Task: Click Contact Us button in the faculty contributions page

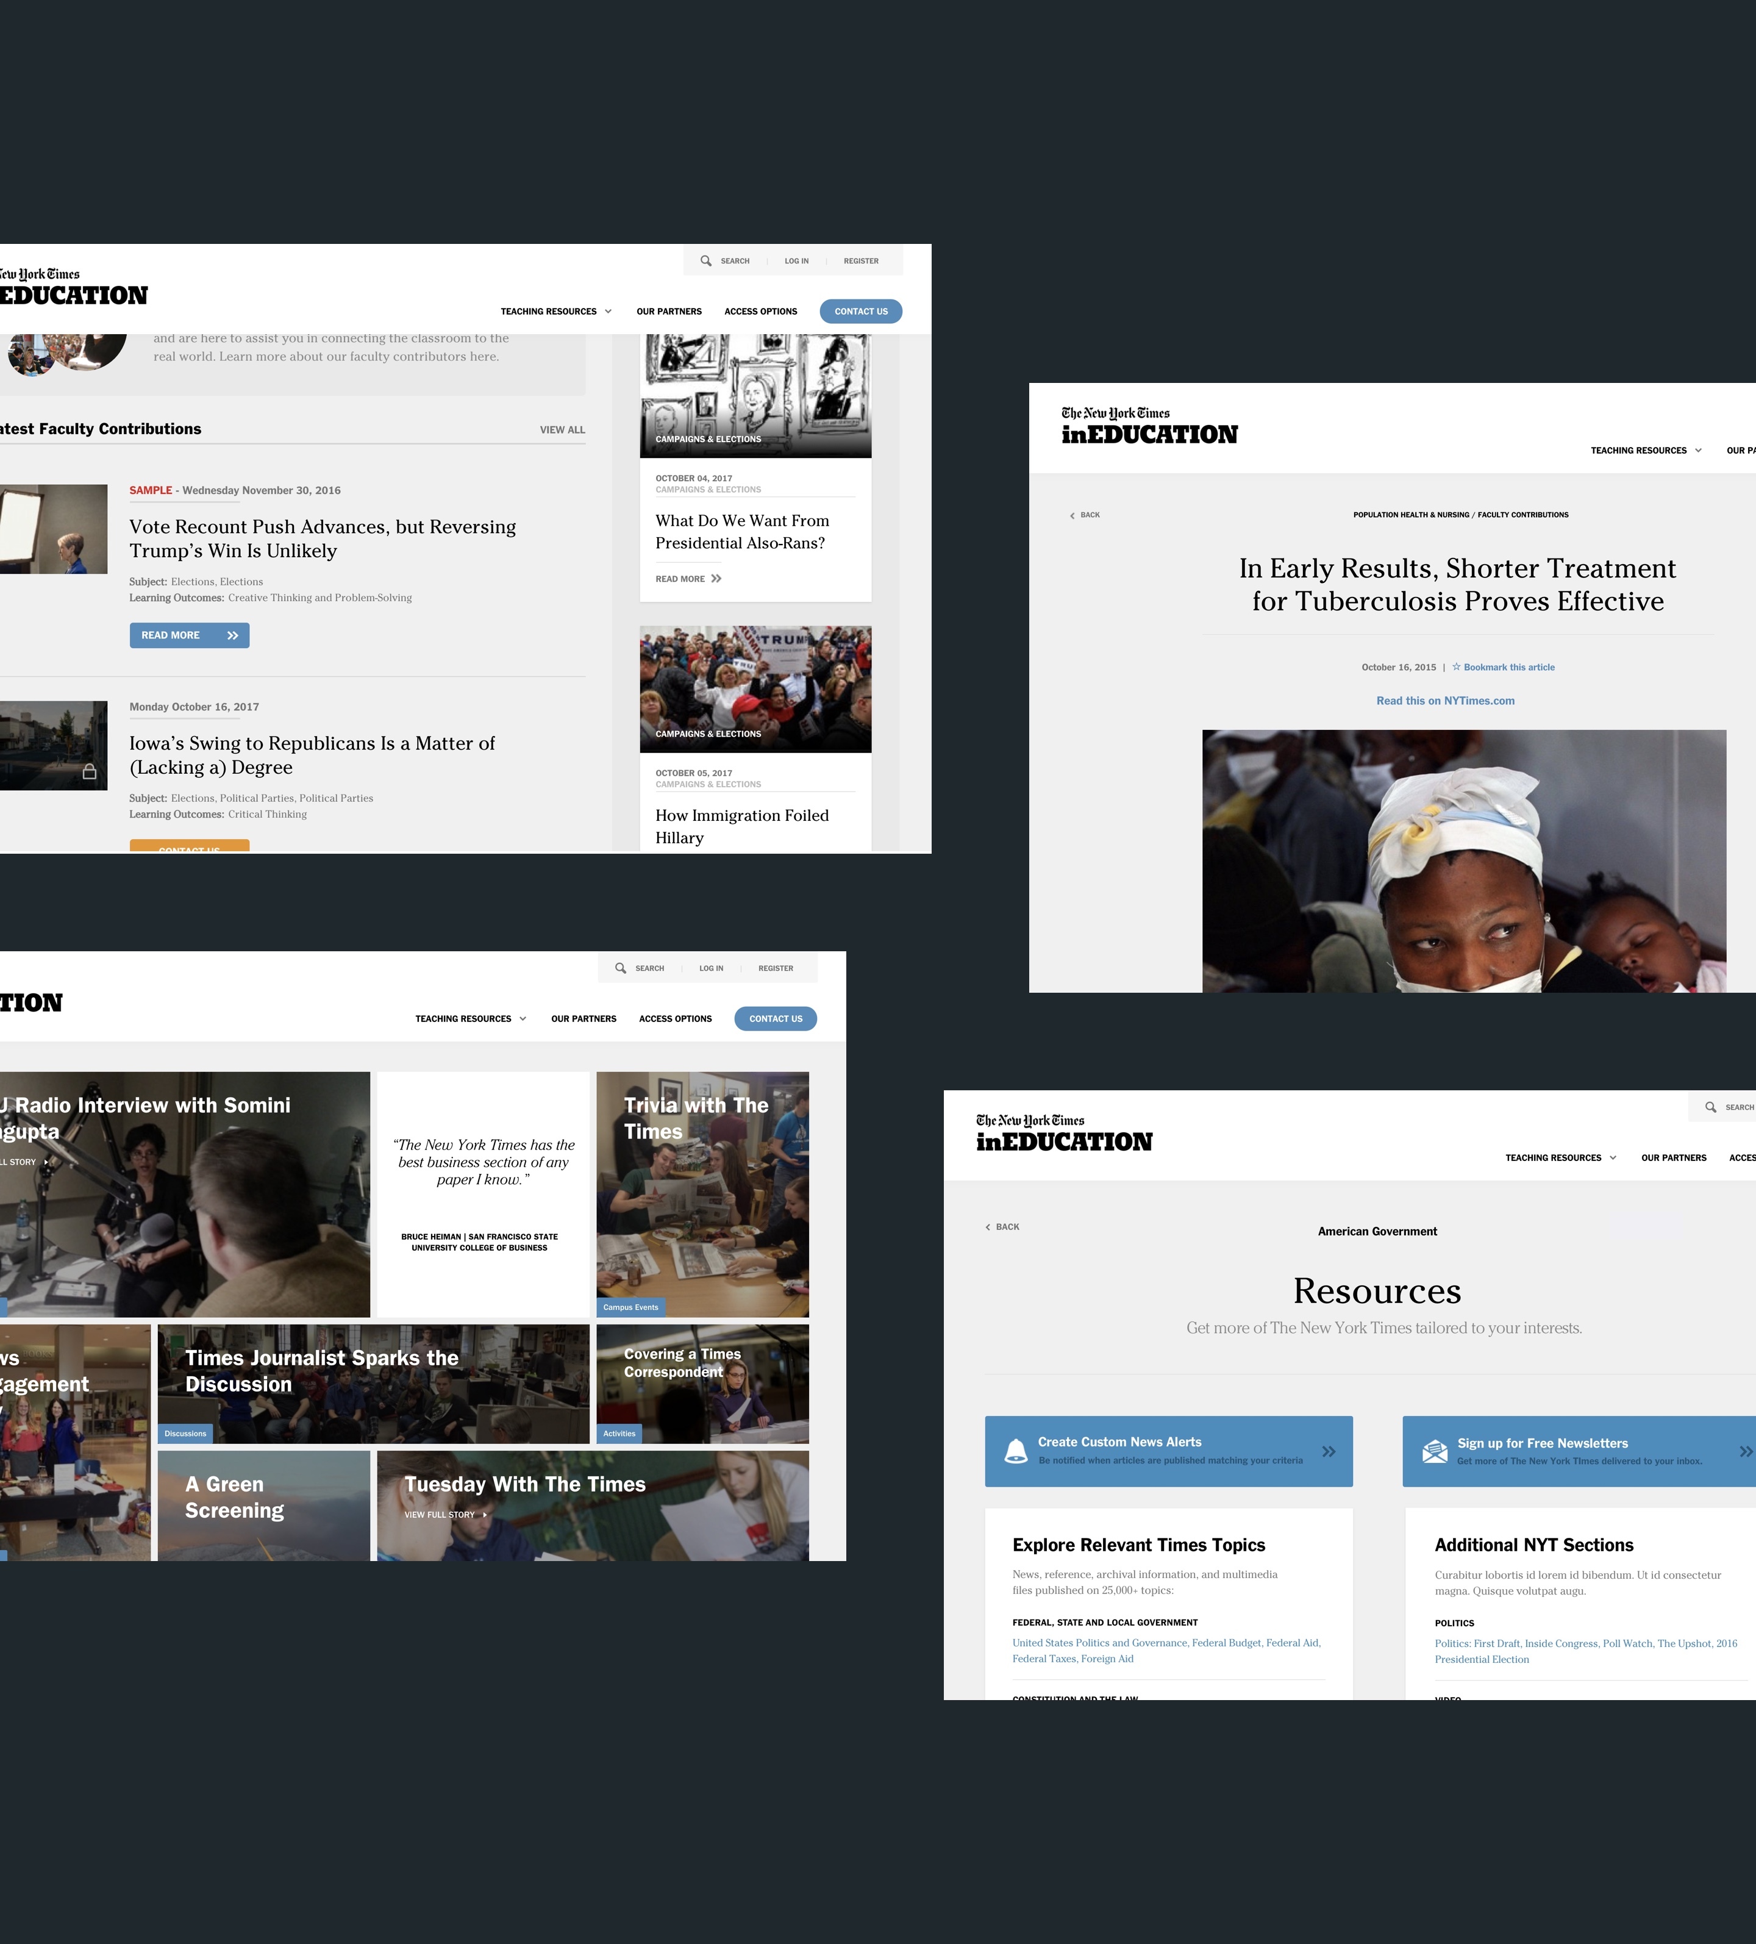Action: pyautogui.click(x=861, y=312)
